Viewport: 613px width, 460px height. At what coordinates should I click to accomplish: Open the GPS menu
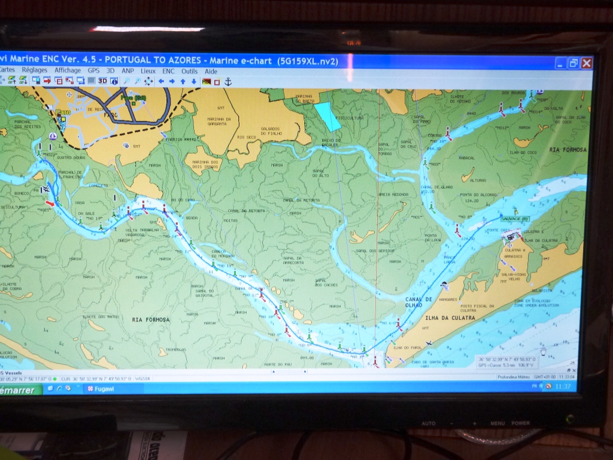tap(94, 71)
